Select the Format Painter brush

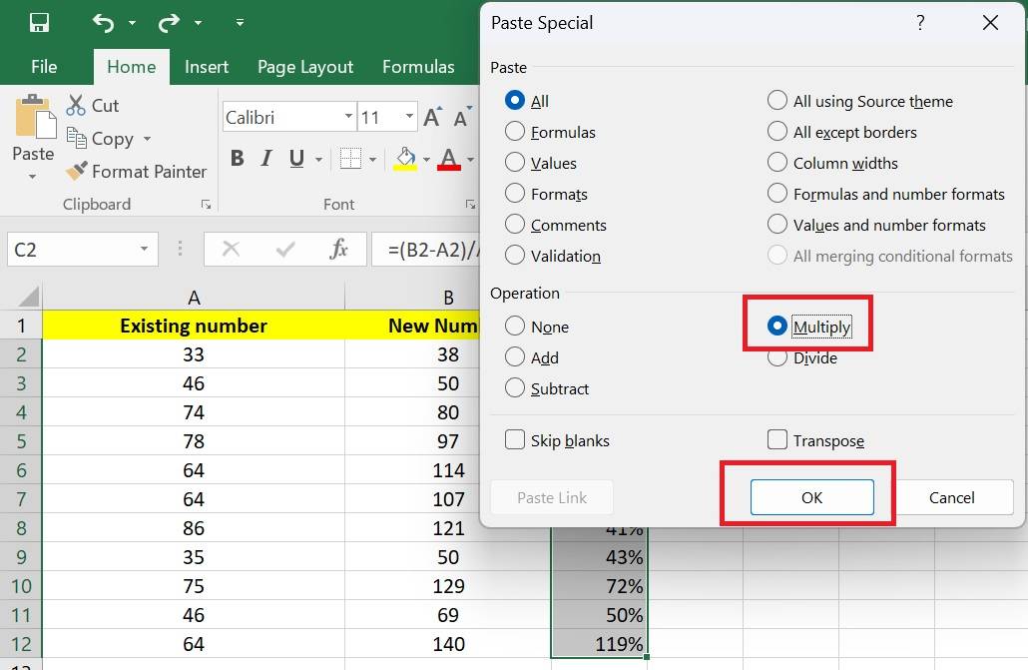tap(77, 172)
